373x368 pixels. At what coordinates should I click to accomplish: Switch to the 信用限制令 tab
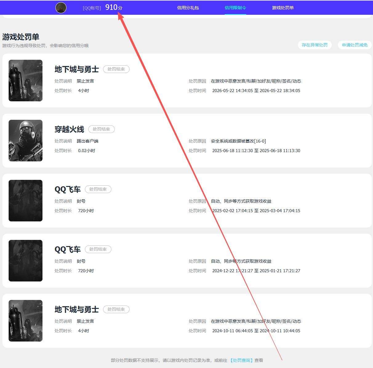click(235, 8)
